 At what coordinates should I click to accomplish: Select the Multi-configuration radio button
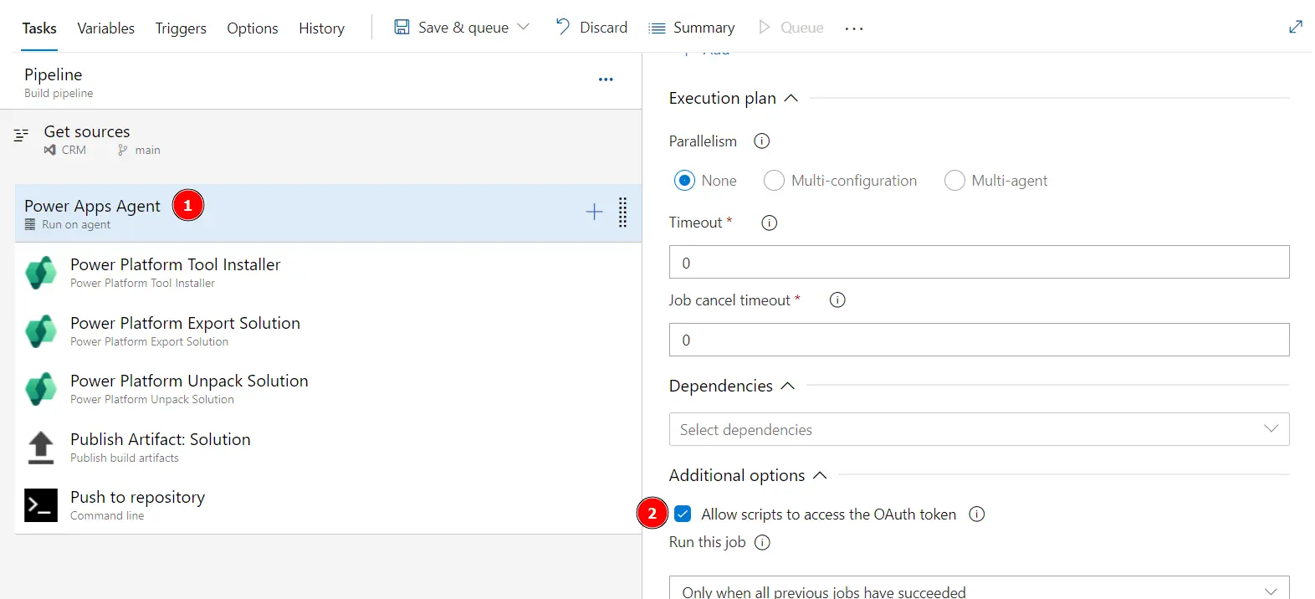774,181
